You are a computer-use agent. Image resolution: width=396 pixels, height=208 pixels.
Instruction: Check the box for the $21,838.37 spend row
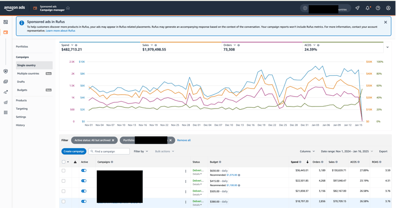(63, 192)
